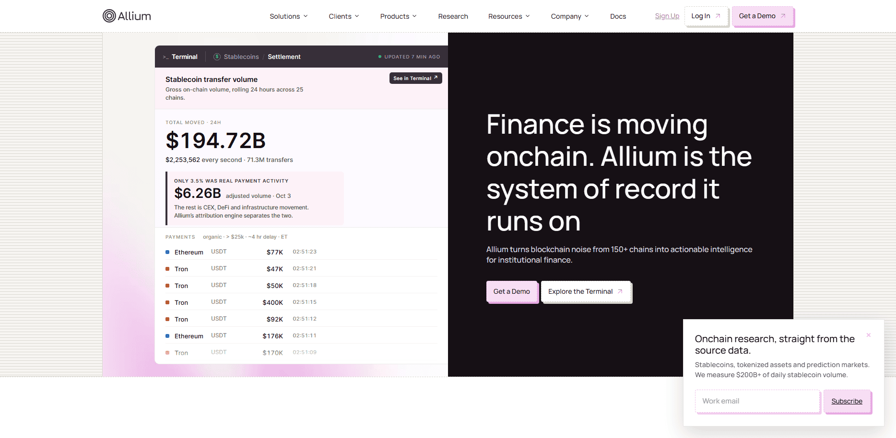896x438 pixels.
Task: Click the UPDATED 7 MIN AGO status
Action: tap(409, 57)
